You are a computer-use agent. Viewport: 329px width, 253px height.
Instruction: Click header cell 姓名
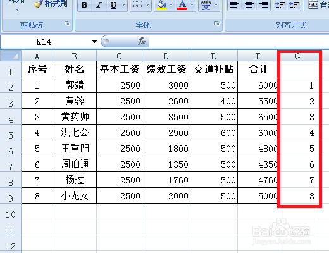coord(75,69)
